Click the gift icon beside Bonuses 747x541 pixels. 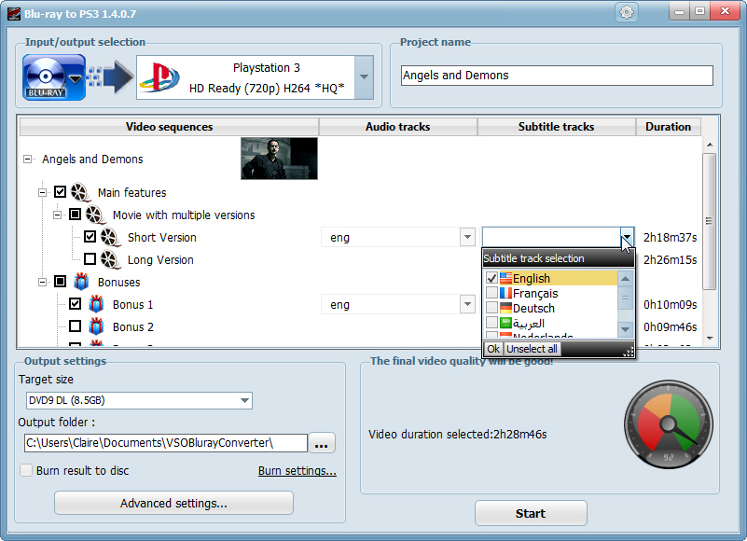pyautogui.click(x=81, y=282)
